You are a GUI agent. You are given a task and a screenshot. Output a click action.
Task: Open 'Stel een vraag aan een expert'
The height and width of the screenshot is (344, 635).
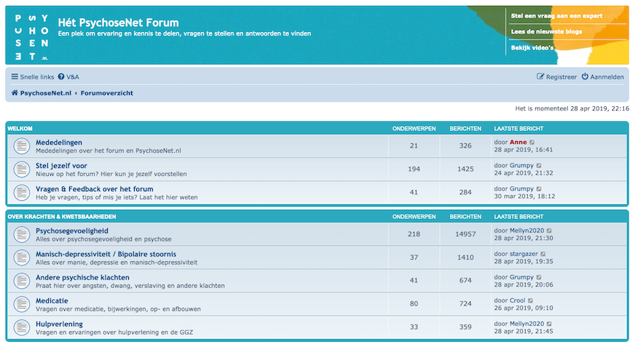[556, 16]
